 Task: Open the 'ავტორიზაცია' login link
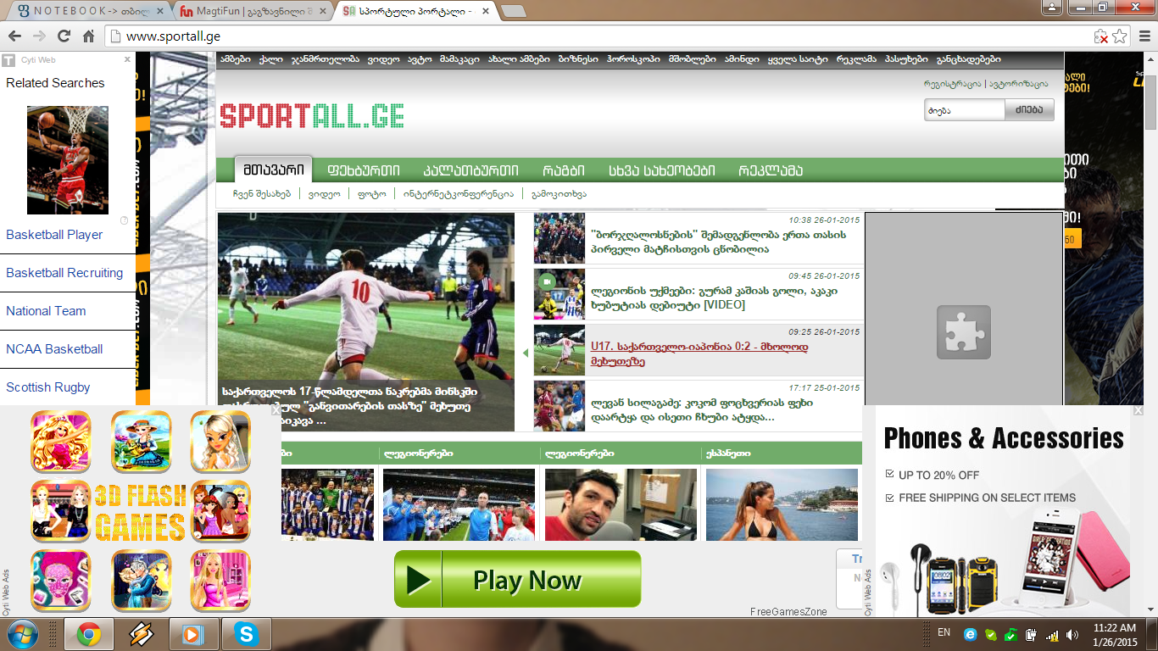click(x=1018, y=84)
